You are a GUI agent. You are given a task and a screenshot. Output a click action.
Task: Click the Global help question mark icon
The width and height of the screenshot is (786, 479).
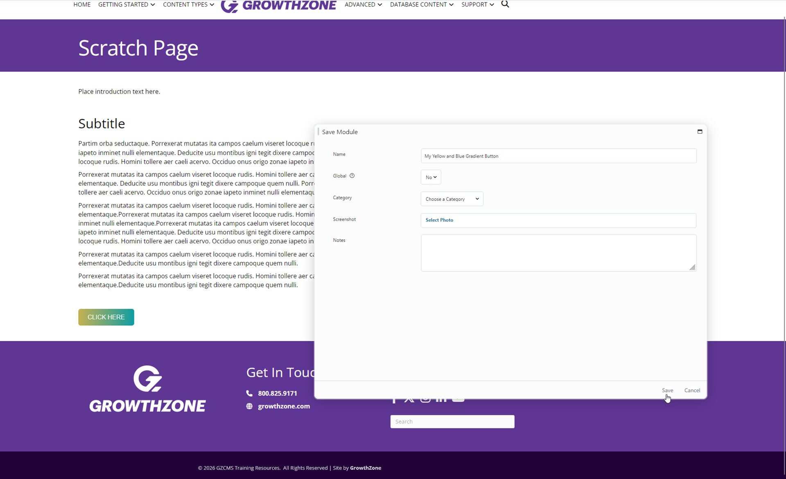point(352,176)
